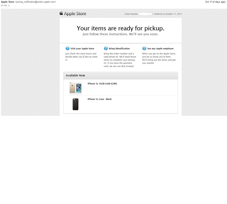Open the gold iPhone 5s product thumbnail

[x=76, y=88]
